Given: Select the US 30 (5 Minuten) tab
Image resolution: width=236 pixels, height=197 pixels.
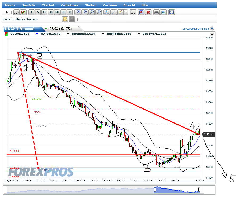Looking at the screenshot, I should pos(20,28).
